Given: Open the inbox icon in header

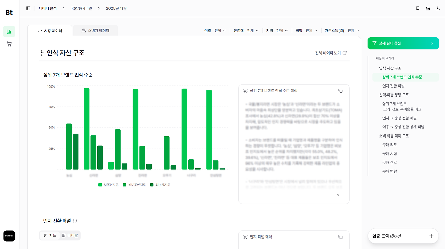Looking at the screenshot, I should pyautogui.click(x=428, y=8).
